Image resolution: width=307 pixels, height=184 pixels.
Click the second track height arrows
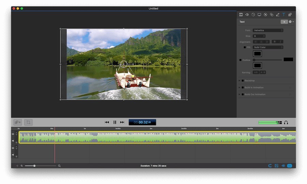point(16,148)
